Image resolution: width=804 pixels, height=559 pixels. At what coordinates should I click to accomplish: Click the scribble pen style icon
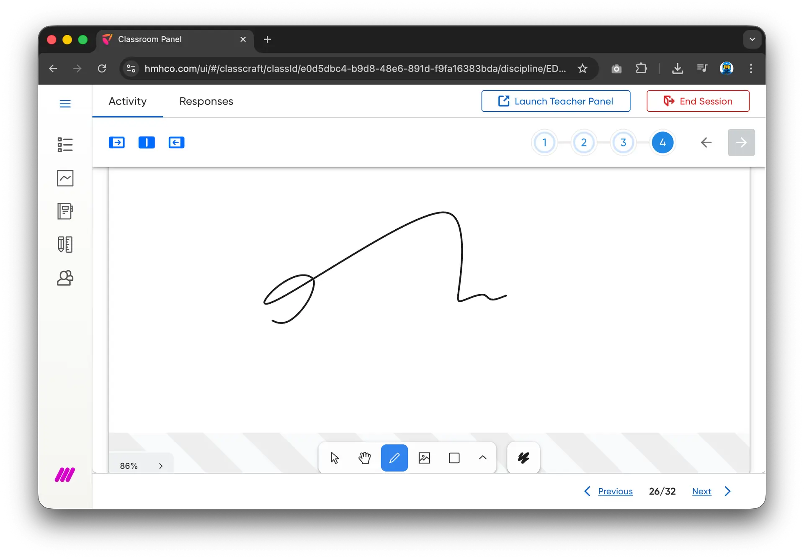pos(523,458)
